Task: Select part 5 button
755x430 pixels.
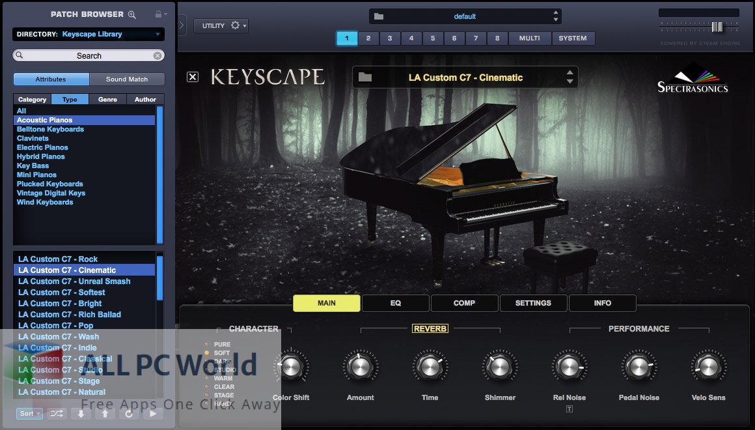Action: point(433,38)
